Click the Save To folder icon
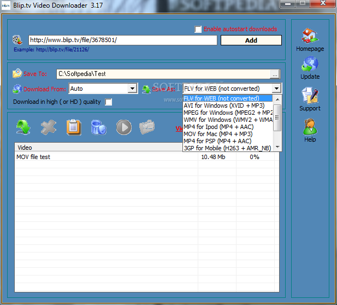The height and width of the screenshot is (305, 337). coord(17,73)
